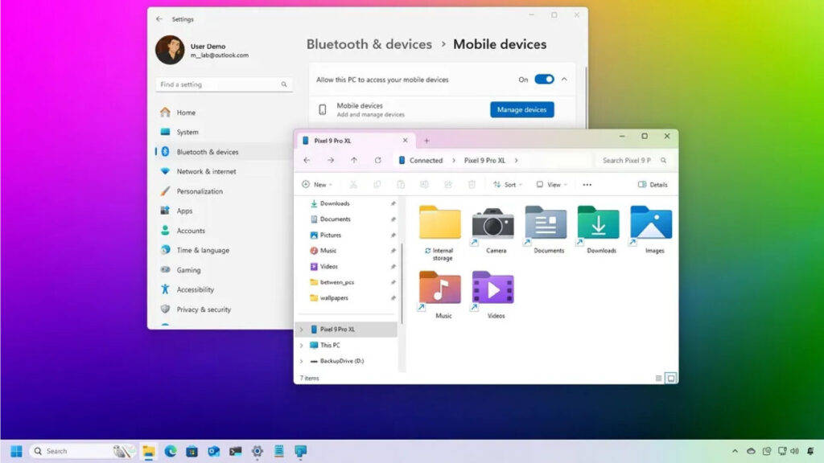Toggle the Details pane button

(653, 185)
